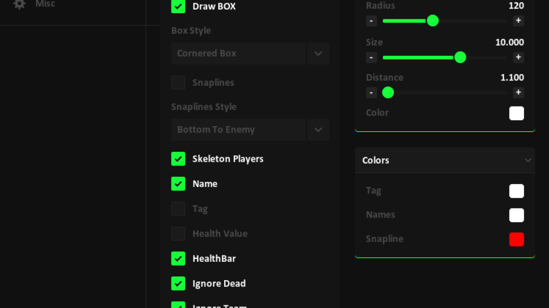The image size is (549, 308).
Task: Increase Size using its plus button
Action: [518, 58]
